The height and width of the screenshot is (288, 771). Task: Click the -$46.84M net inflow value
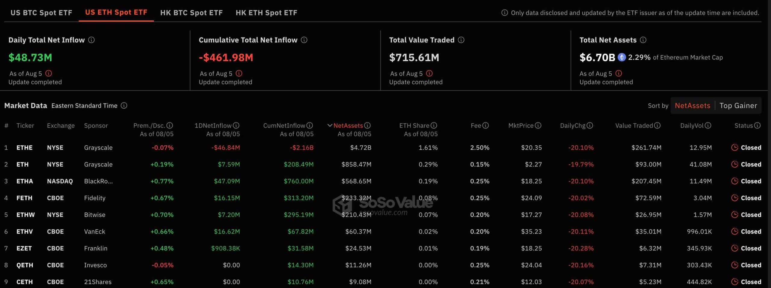click(x=226, y=147)
